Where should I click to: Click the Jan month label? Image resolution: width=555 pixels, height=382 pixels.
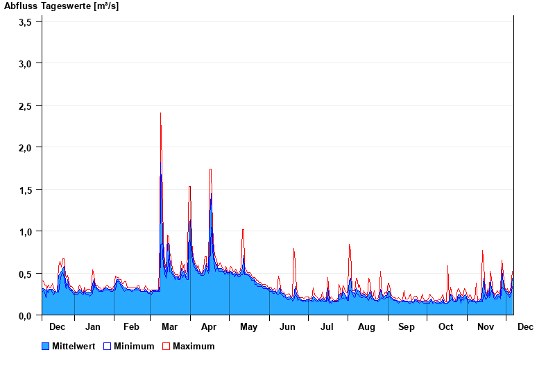pos(92,327)
